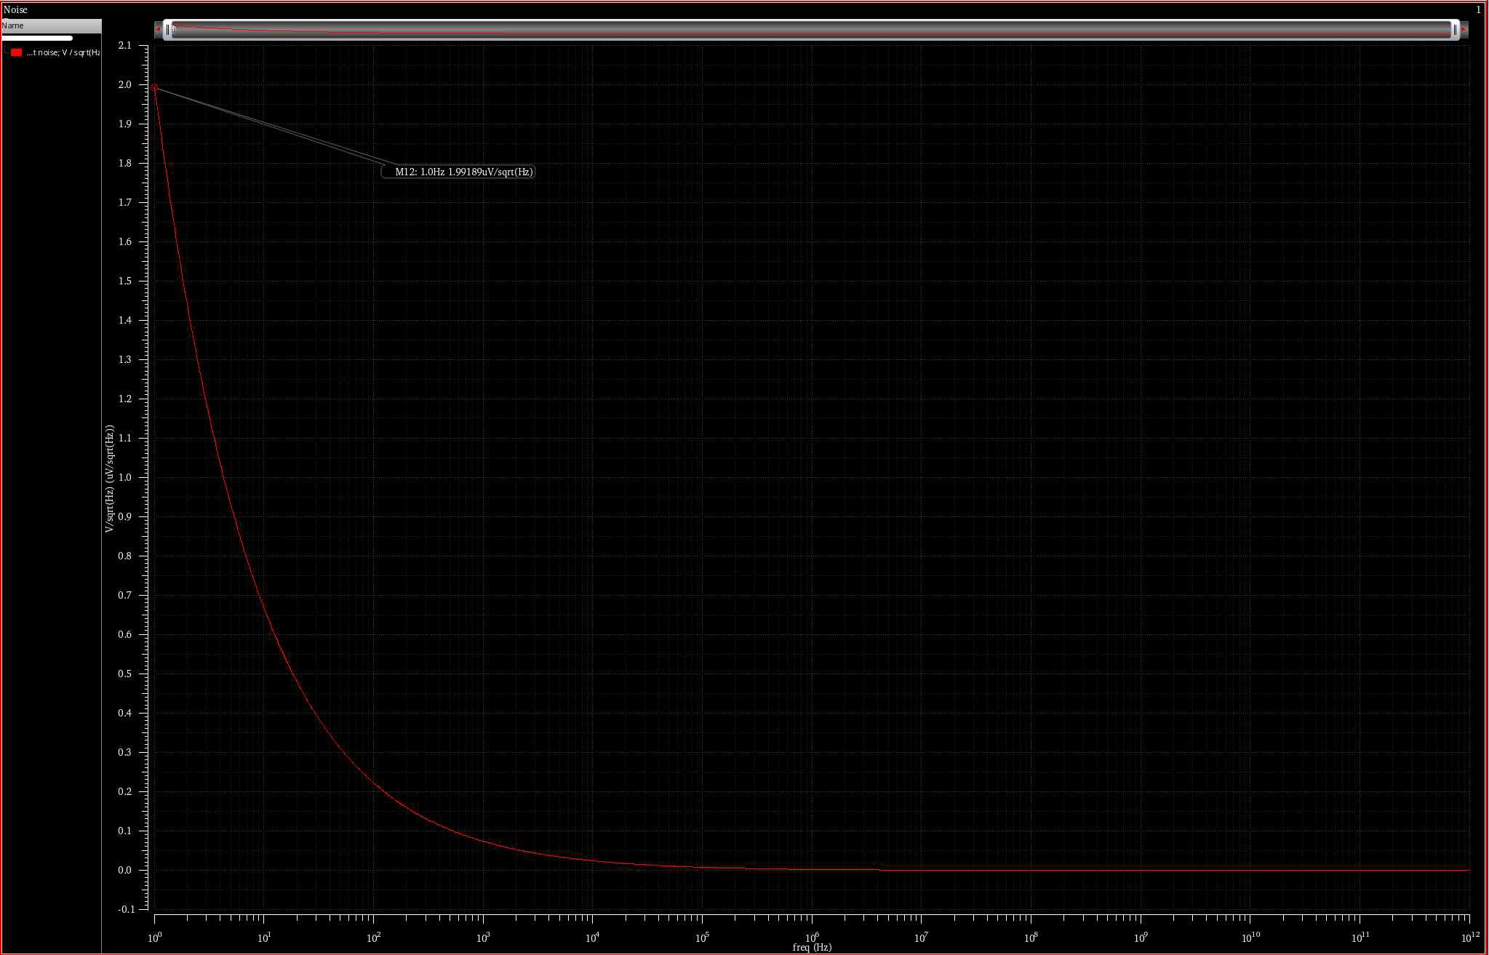This screenshot has width=1489, height=955.
Task: Click the 2.1 y-axis tick label
Action: click(125, 45)
